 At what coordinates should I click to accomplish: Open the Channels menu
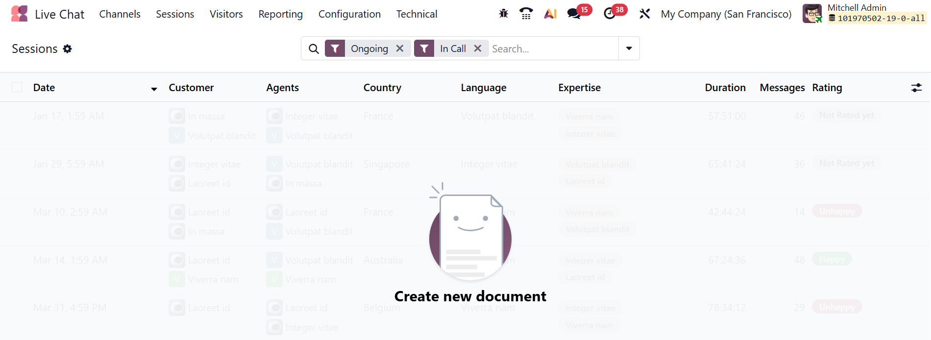pyautogui.click(x=120, y=14)
